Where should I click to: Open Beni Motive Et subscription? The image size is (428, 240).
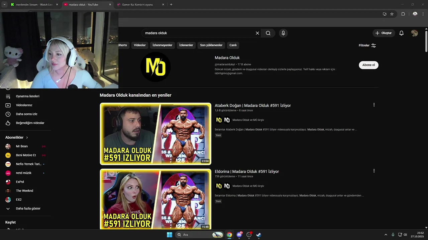[25, 155]
